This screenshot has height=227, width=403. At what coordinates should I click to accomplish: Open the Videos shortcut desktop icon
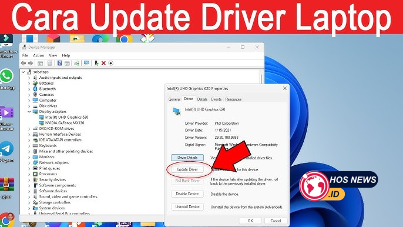tap(6, 113)
